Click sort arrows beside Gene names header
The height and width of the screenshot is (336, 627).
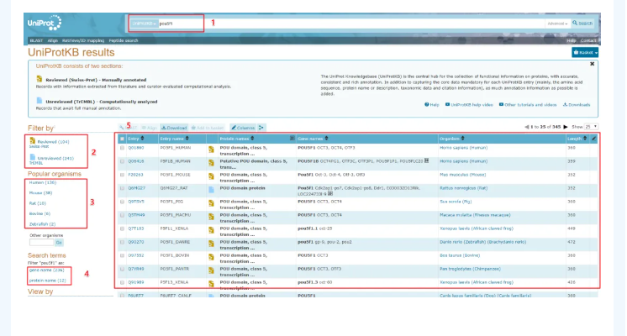pyautogui.click(x=326, y=139)
